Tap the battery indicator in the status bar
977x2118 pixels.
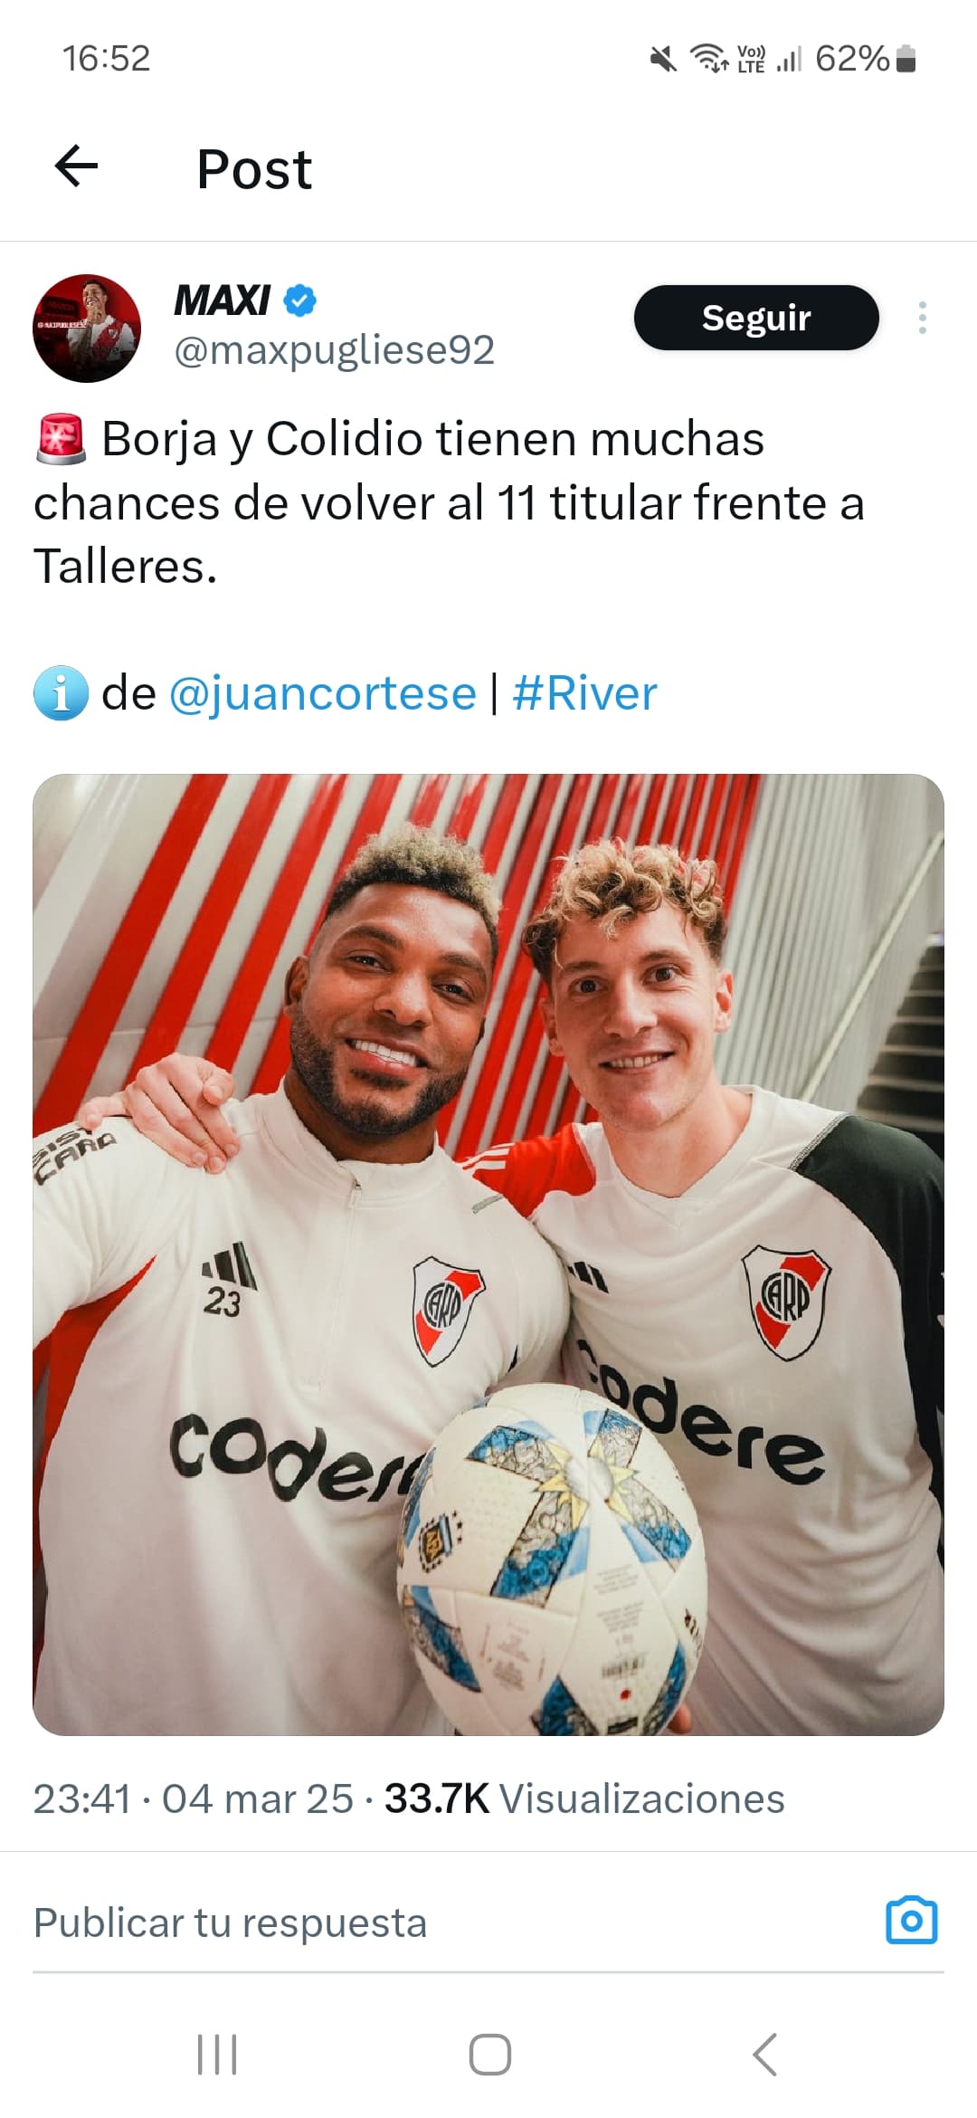906,59
